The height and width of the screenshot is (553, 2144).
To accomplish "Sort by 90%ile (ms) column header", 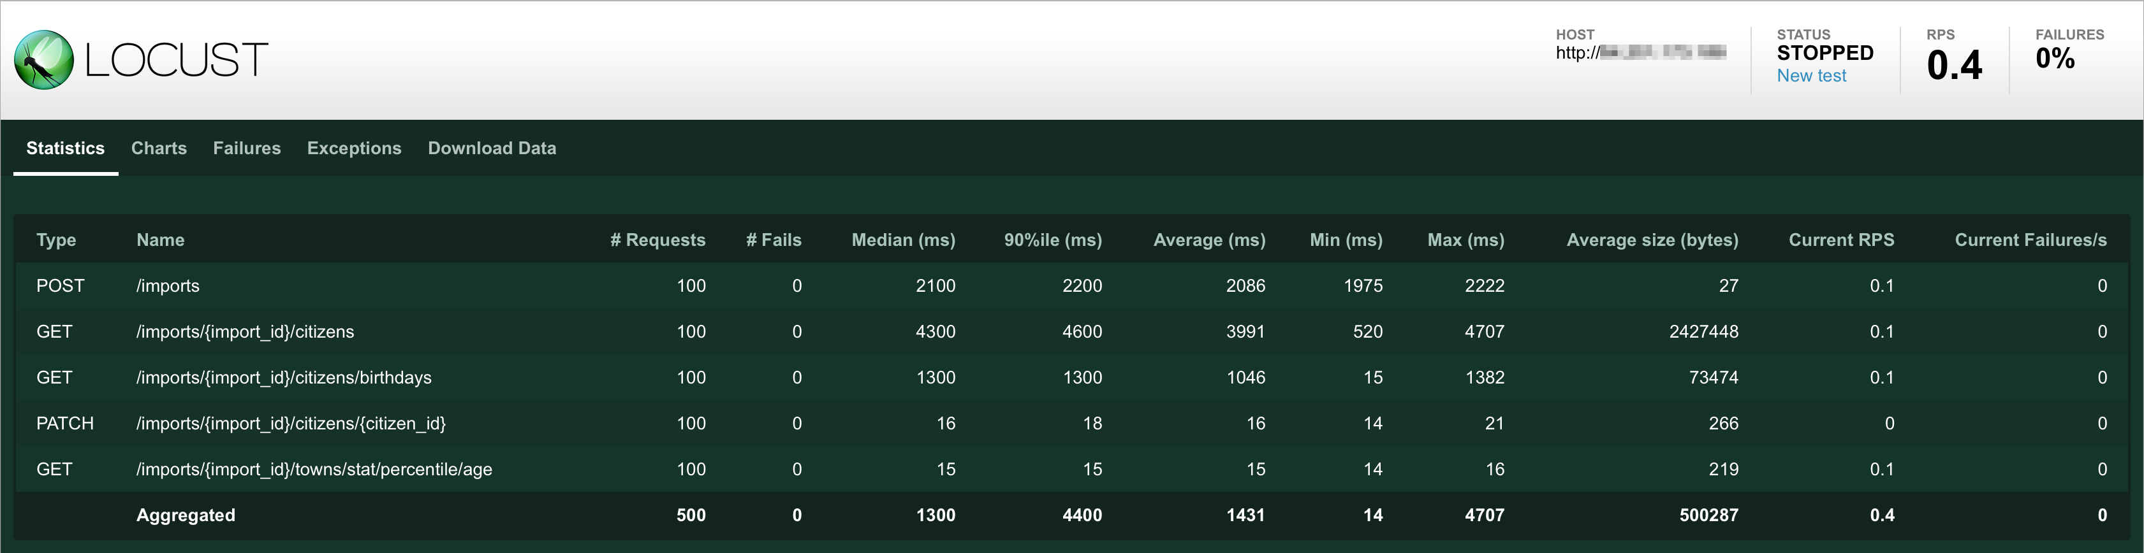I will tap(1052, 240).
